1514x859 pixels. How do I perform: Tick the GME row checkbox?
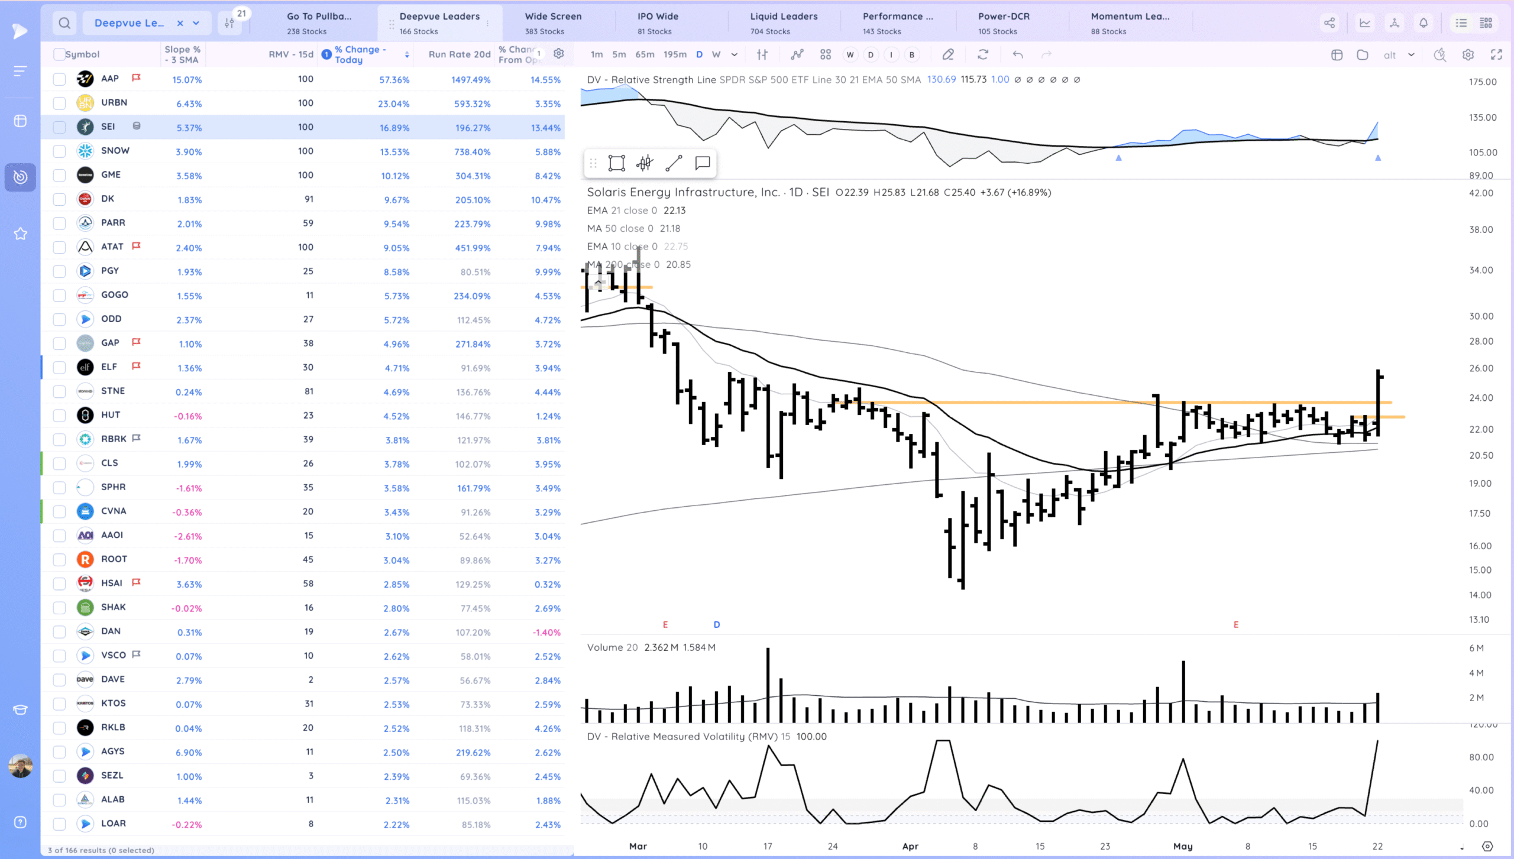59,176
